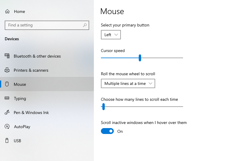Click the pen icon beside Windows Ink
This screenshot has width=247, height=161.
(x=7, y=113)
